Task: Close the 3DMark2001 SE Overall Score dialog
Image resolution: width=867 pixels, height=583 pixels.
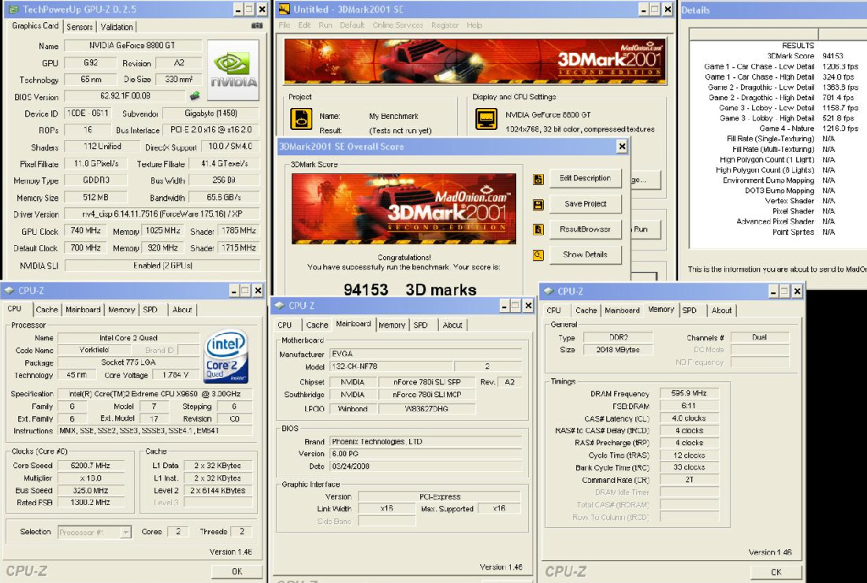Action: [622, 147]
